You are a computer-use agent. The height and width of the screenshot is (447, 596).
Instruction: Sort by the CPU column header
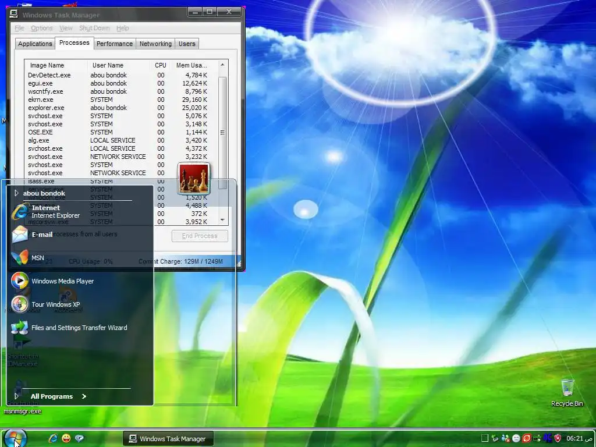(x=161, y=65)
